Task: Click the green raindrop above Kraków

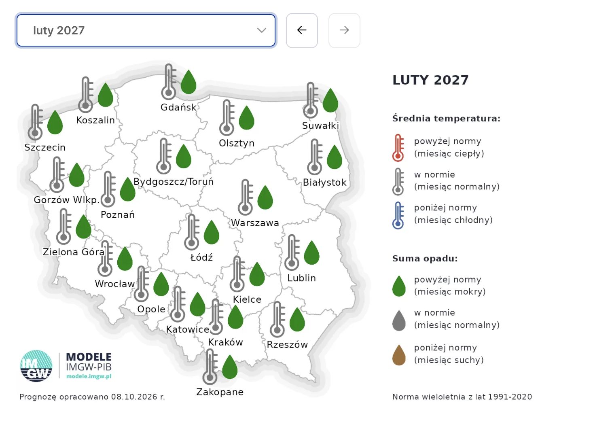Action: 235,317
